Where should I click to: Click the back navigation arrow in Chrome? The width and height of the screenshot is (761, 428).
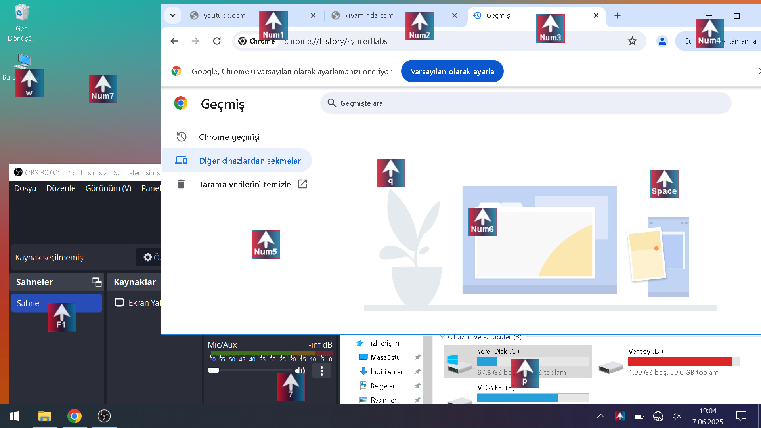coord(174,41)
